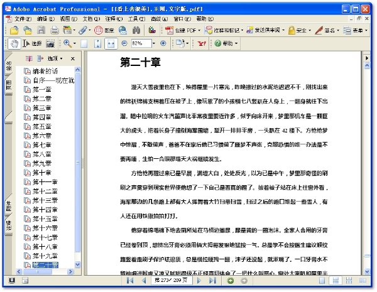Open the Window menu
This screenshot has width=377, height=292.
pos(182,19)
